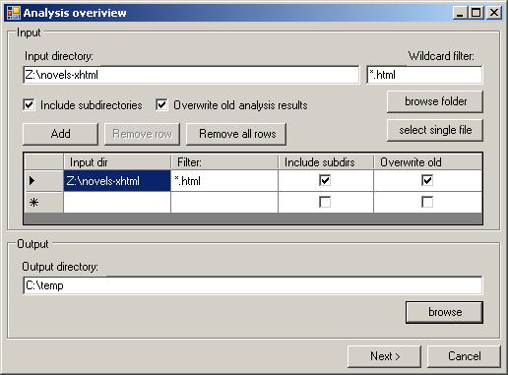Open the browse folder dialog
This screenshot has height=375, width=508.
point(435,101)
